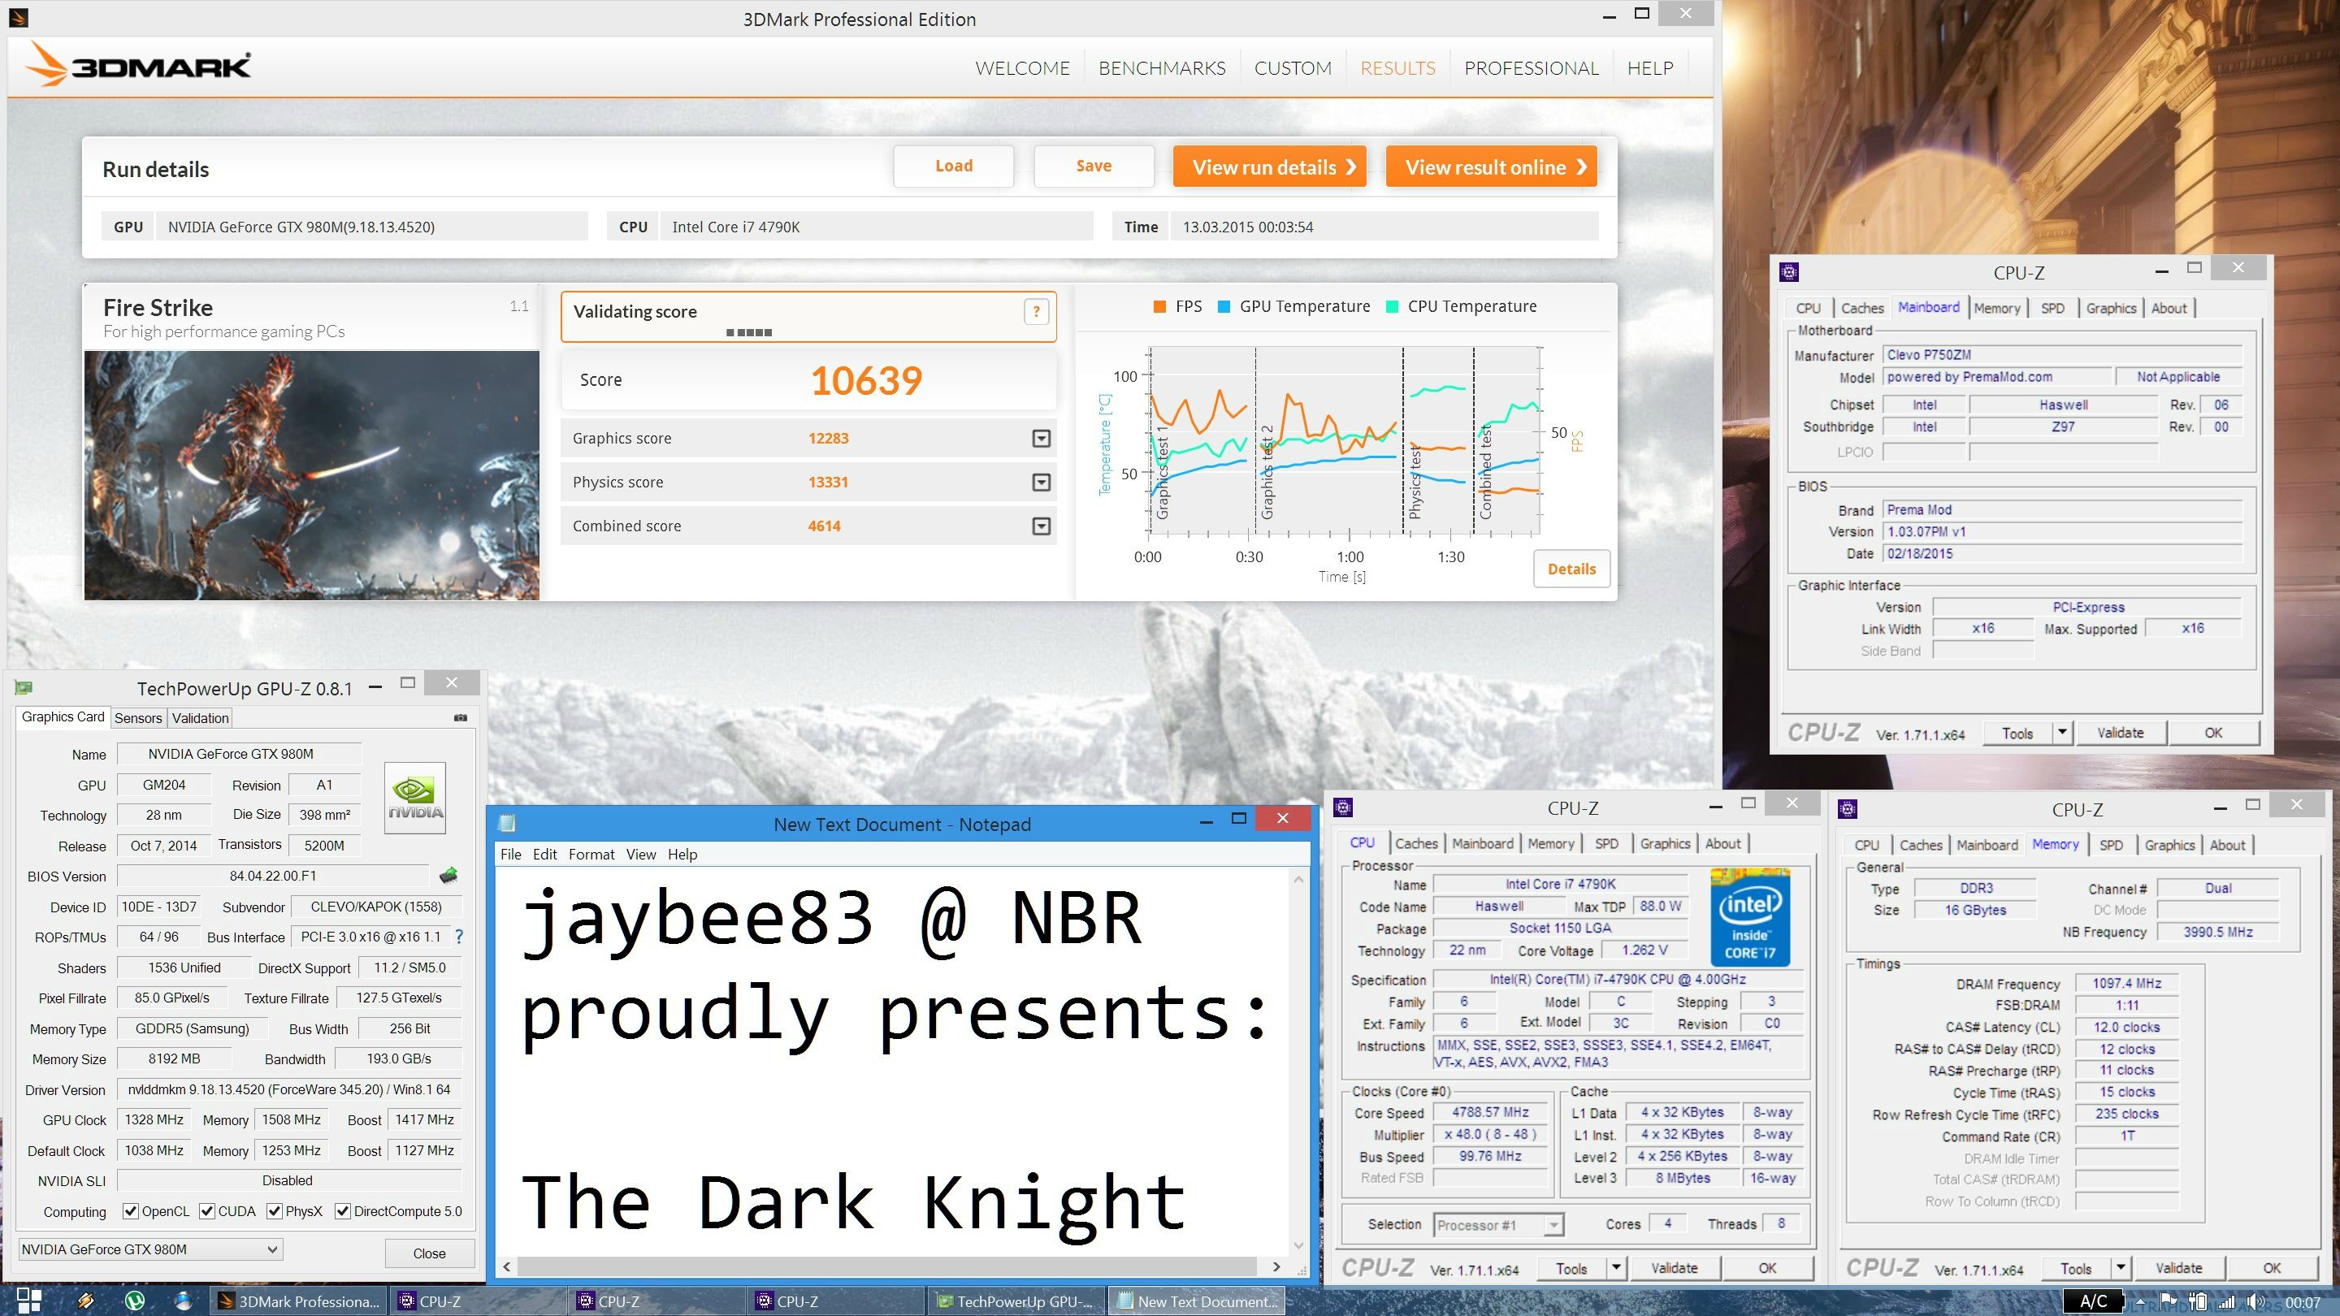Switch to SPD tab in Mainboard CPU-Z
The height and width of the screenshot is (1316, 2340).
(2052, 308)
